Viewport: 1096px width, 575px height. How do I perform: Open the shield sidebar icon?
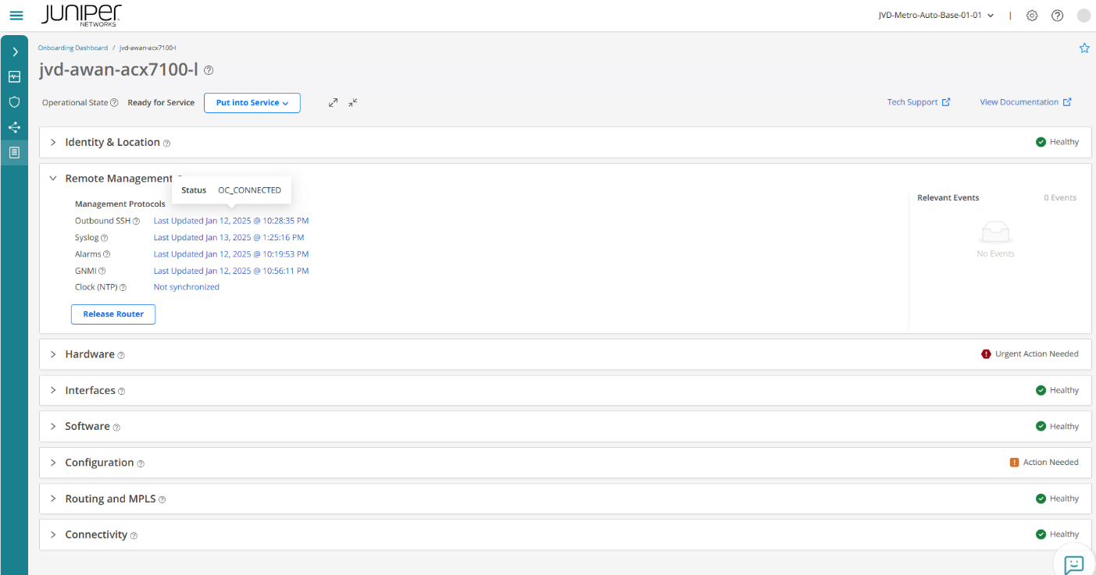(x=14, y=102)
